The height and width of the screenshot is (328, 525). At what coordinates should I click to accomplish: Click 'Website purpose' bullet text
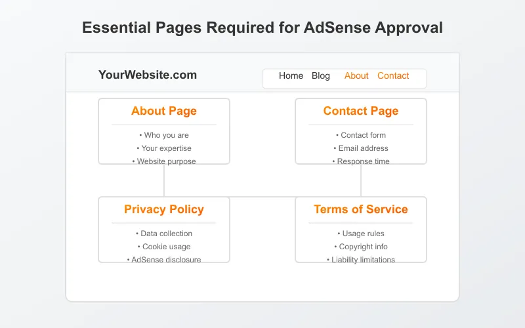pos(164,161)
